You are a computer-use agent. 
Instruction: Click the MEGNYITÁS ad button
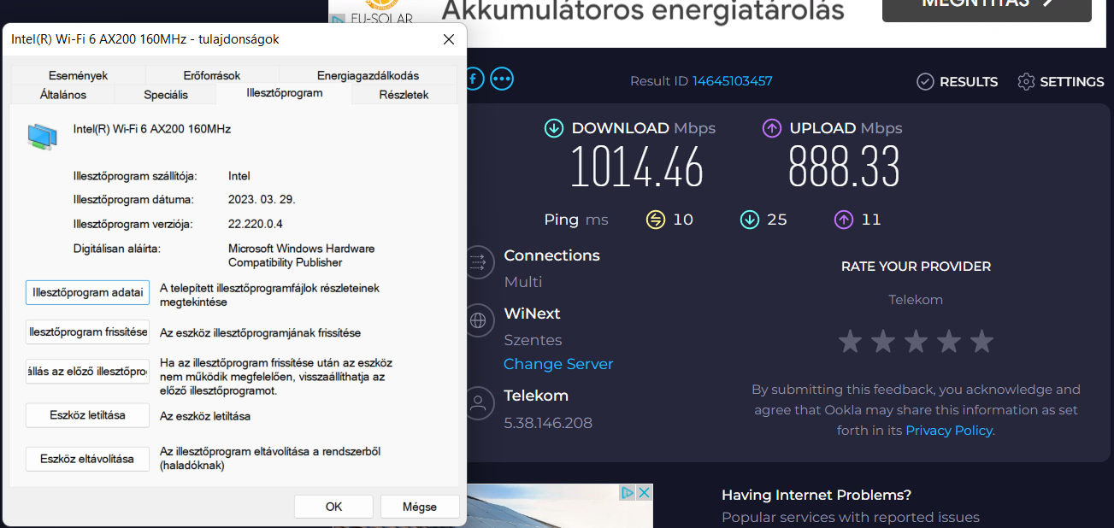click(x=987, y=9)
